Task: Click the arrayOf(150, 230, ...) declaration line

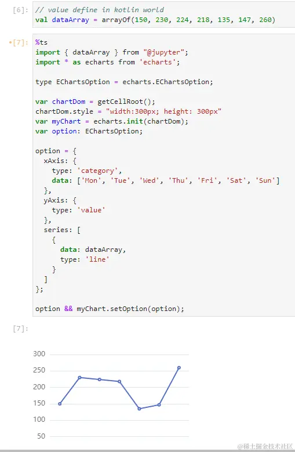Action: (x=155, y=20)
